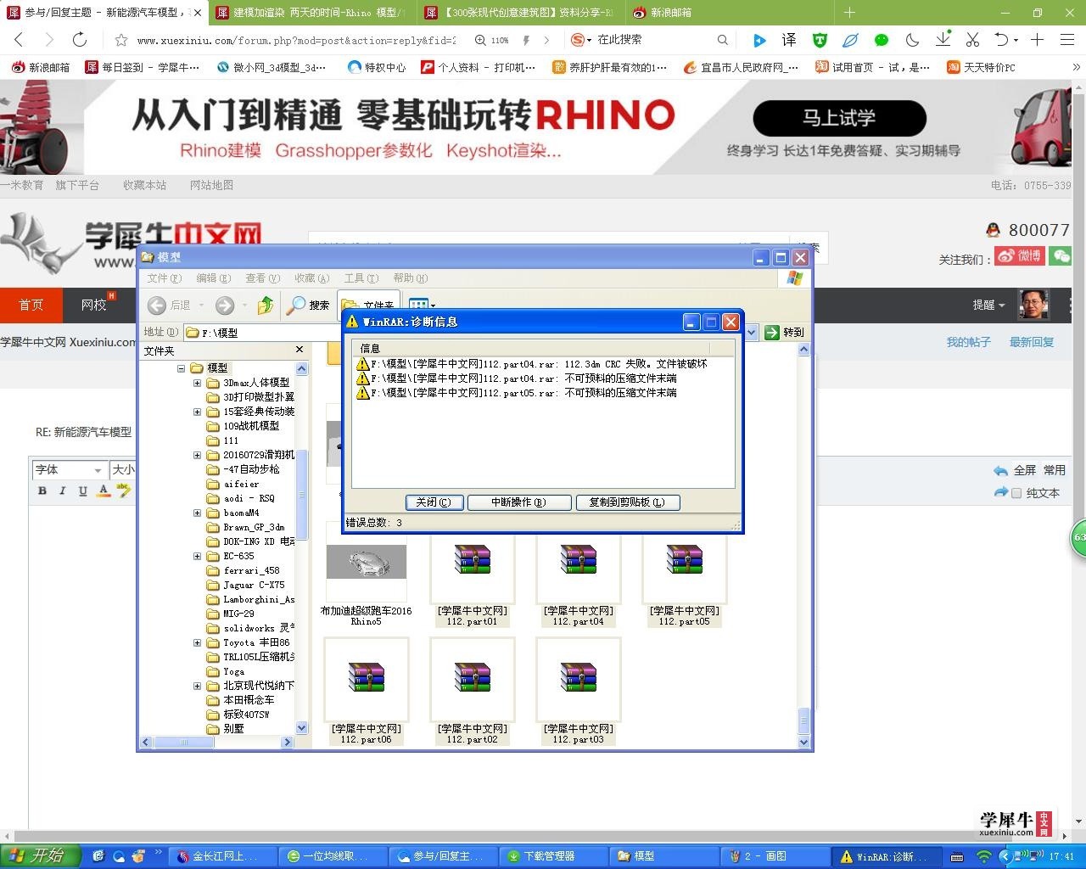Click Explorer forward arrow button
The image size is (1086, 869).
click(x=225, y=305)
